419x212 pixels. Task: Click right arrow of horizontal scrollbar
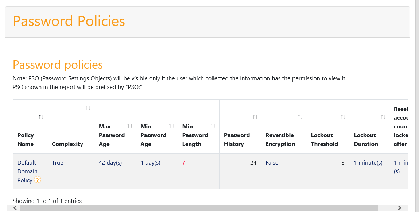pyautogui.click(x=400, y=208)
